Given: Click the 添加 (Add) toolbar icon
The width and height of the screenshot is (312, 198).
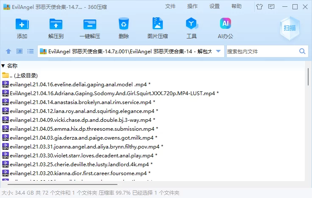Looking at the screenshot, I should [x=22, y=25].
